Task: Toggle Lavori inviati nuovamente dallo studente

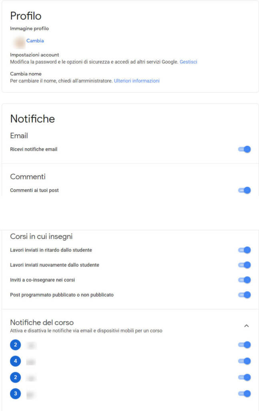Action: click(x=245, y=265)
